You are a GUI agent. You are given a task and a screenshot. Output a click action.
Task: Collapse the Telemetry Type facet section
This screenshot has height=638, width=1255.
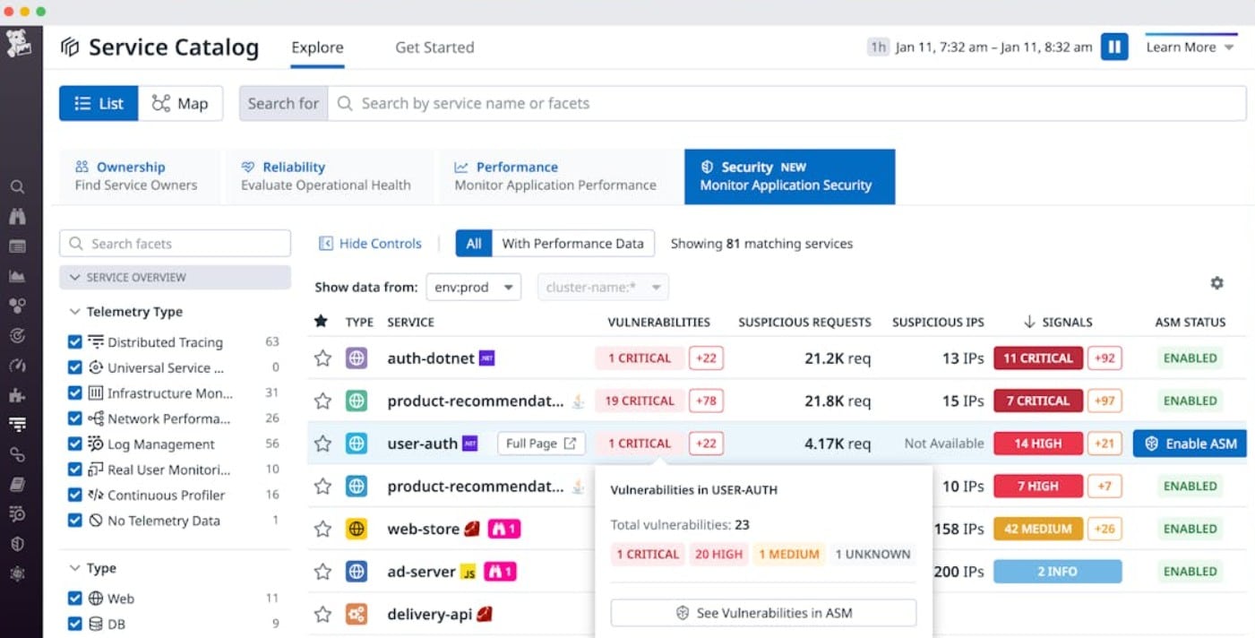point(75,311)
